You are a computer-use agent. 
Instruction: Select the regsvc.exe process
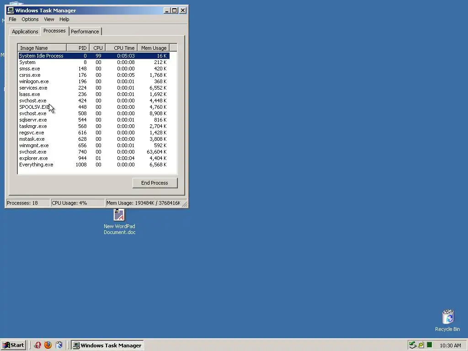pos(94,133)
